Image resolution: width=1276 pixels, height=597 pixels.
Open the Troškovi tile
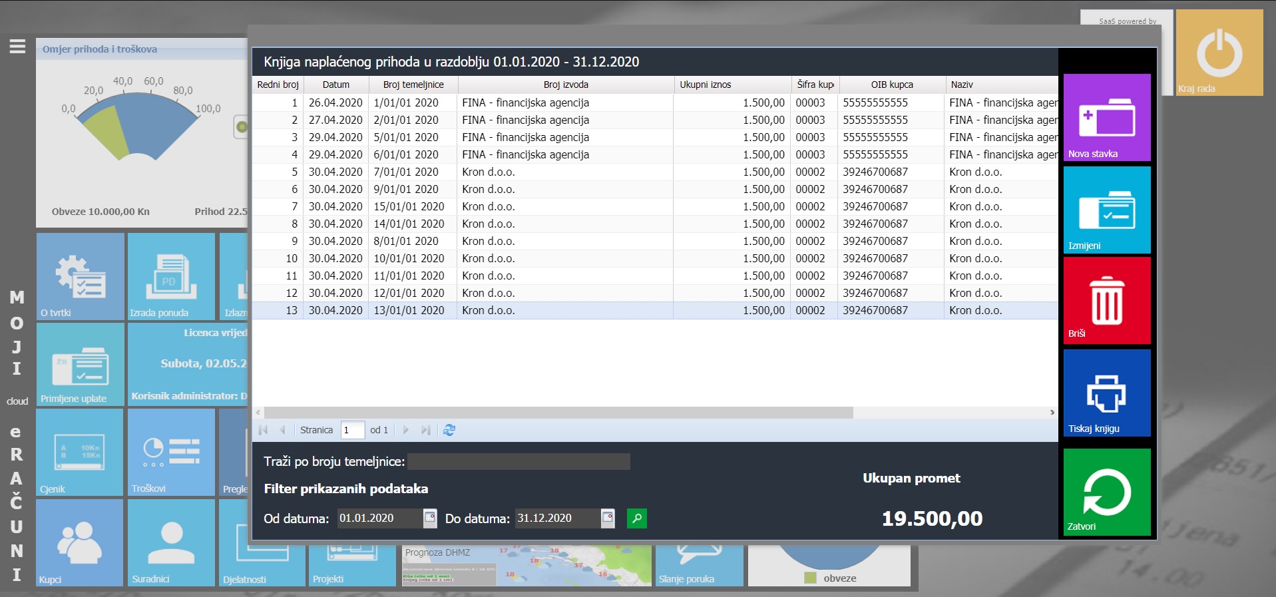click(171, 453)
